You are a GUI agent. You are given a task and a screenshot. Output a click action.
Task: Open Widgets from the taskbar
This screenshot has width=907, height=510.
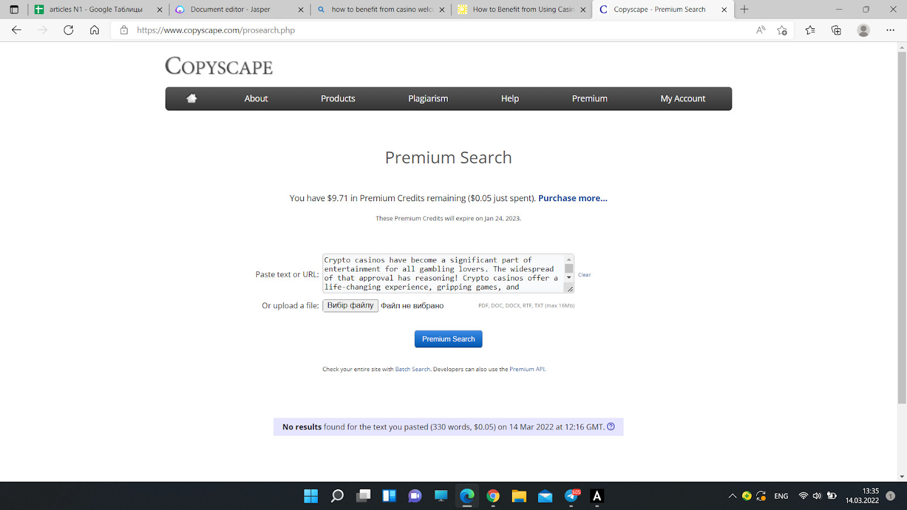tap(389, 496)
